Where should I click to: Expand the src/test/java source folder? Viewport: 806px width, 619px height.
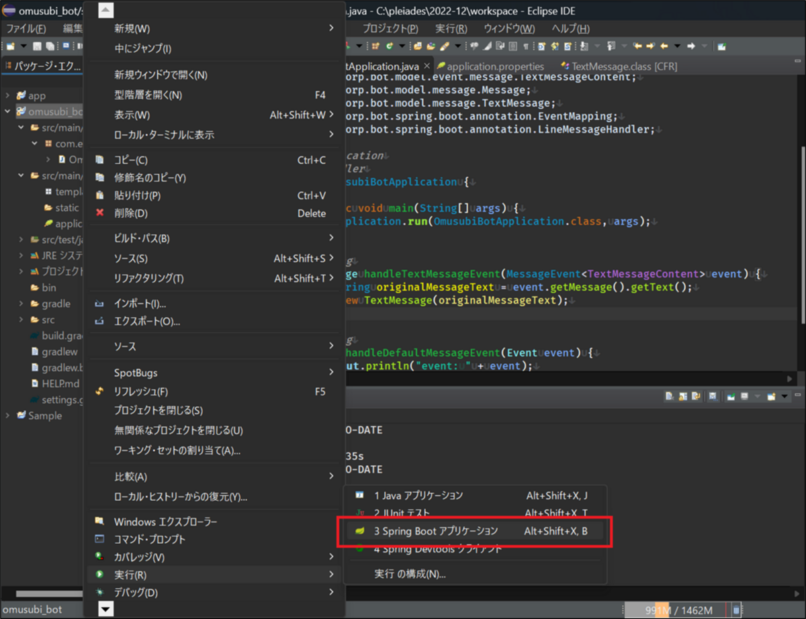[x=21, y=240]
